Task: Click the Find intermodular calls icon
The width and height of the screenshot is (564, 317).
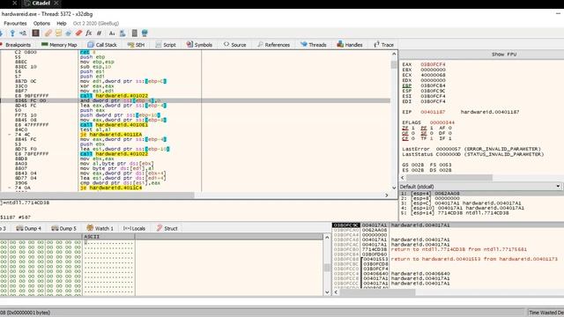Action: 122,33
